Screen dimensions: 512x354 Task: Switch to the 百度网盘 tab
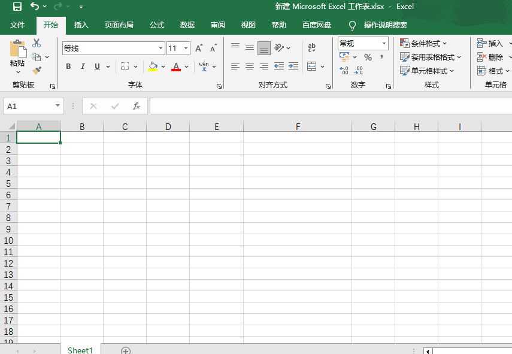tap(317, 25)
